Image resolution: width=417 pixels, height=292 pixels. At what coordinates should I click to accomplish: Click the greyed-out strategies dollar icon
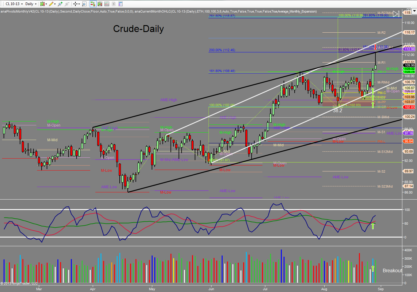coord(114,4)
